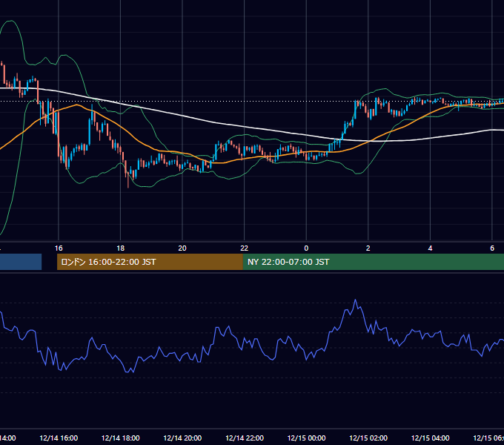Click the "0" midnight label on the upper time axis

[x=306, y=248]
